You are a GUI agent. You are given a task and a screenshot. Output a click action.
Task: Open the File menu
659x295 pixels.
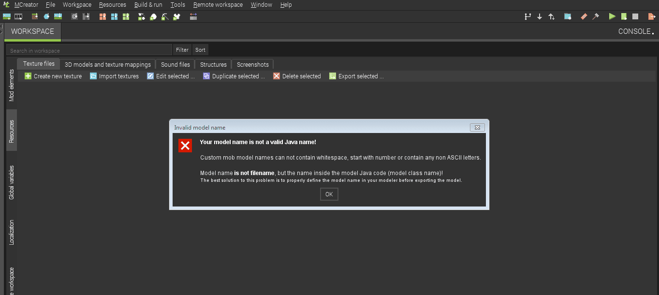(x=50, y=4)
